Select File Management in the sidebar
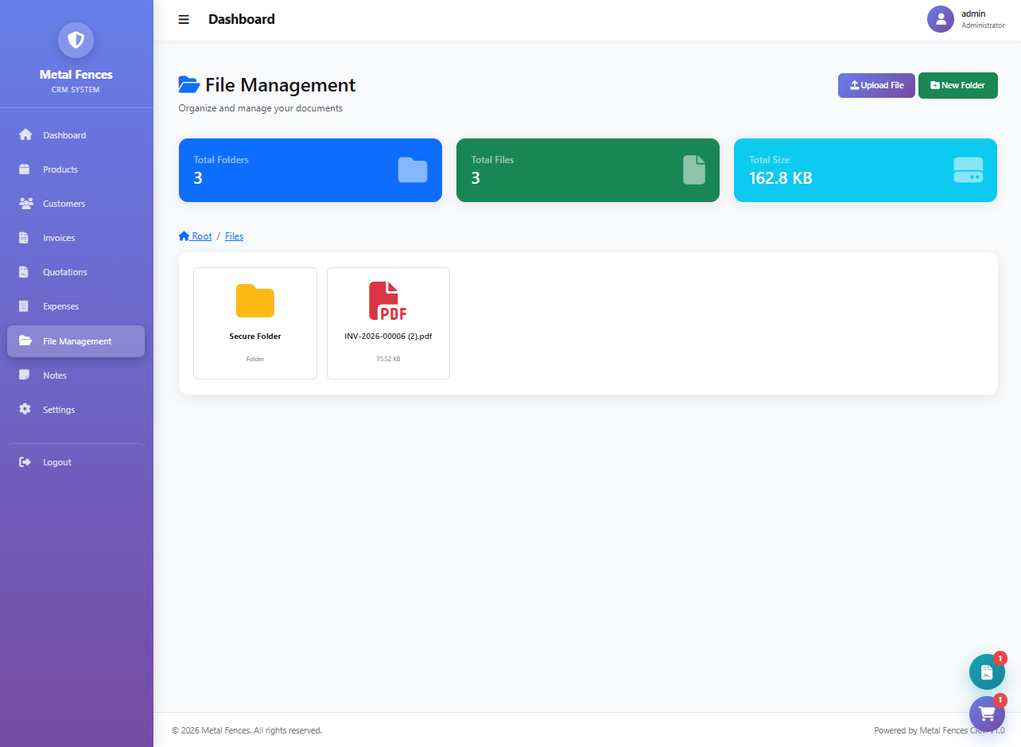The height and width of the screenshot is (747, 1021). [76, 340]
